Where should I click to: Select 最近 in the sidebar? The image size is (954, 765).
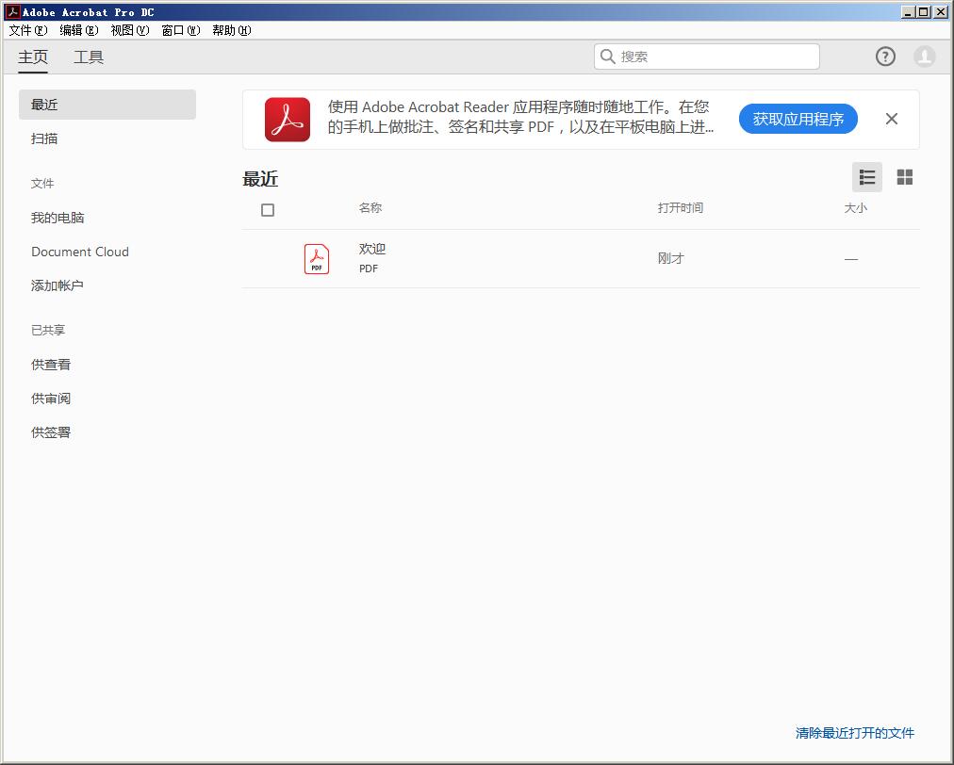pos(107,105)
